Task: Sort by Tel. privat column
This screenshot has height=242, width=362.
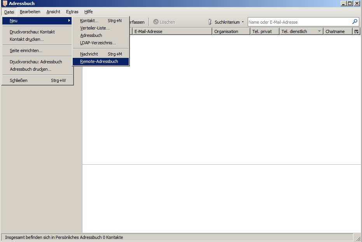Action: tap(265, 31)
